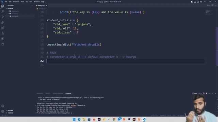
Task: Click the Spaces indentation status bar item
Action: pyautogui.click(x=163, y=115)
